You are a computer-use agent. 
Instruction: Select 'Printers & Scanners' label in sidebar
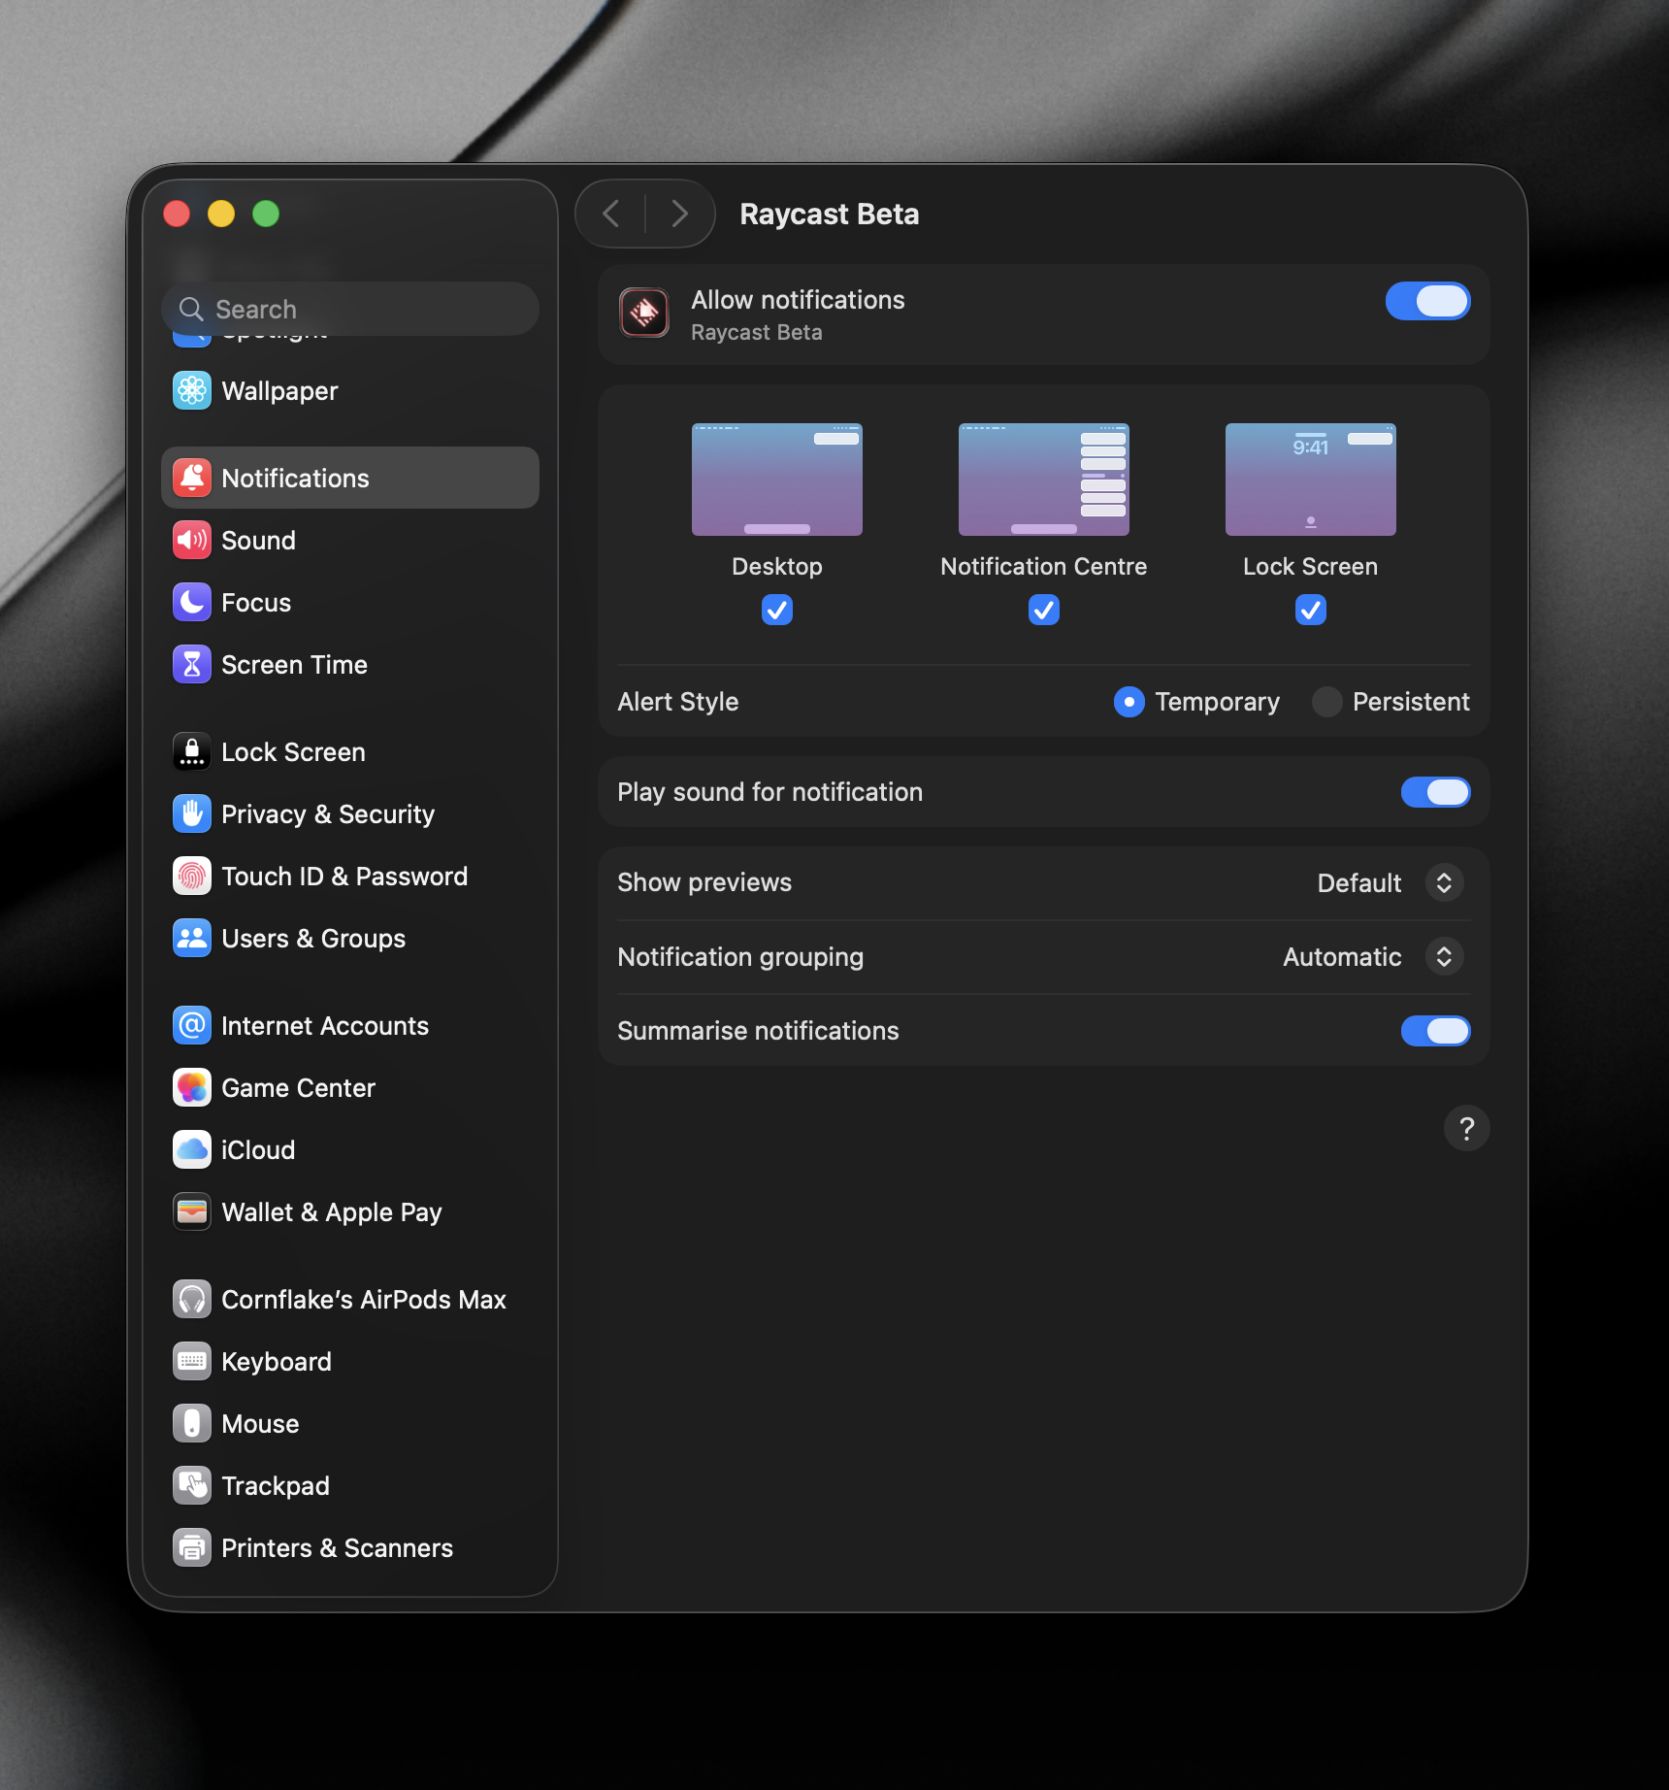click(x=338, y=1548)
